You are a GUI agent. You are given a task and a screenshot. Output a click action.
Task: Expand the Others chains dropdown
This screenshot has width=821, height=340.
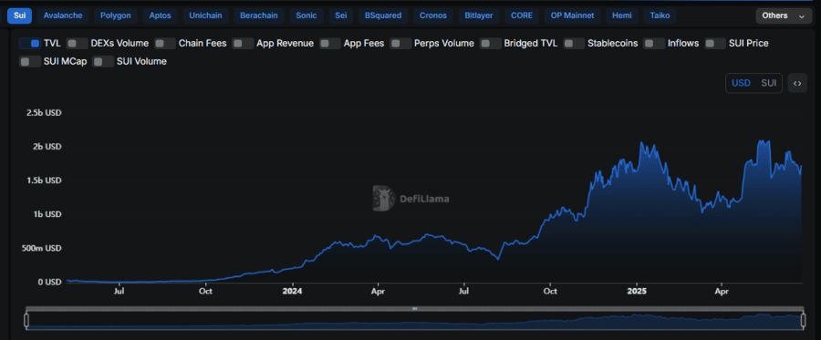click(x=784, y=15)
